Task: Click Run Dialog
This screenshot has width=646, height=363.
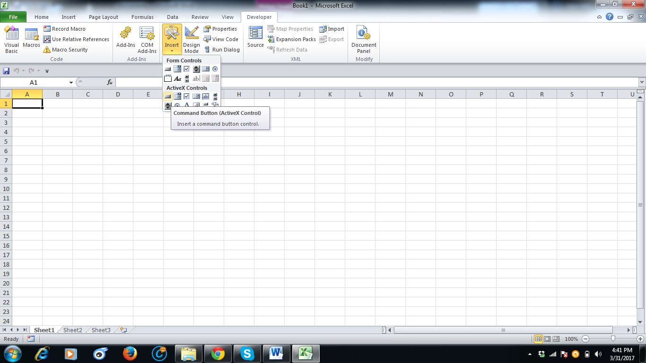Action: pos(222,50)
